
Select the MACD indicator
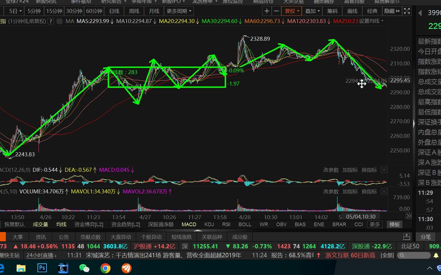(x=189, y=224)
